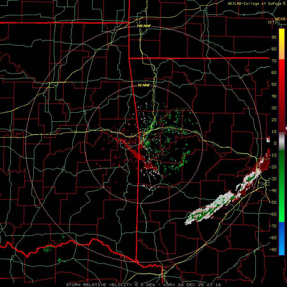Click the -10 value on velocity legend
This screenshot has height=287, width=287.
(273, 155)
